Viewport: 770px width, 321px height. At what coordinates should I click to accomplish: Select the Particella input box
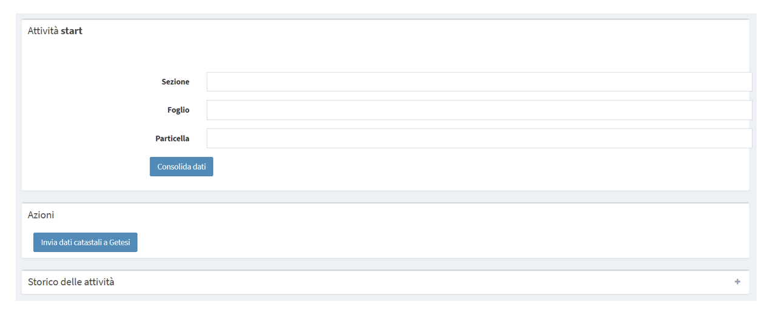pos(479,138)
